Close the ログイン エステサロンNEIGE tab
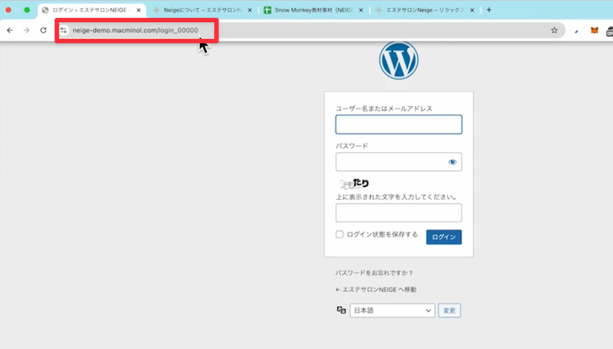Viewport: 613px width, 349px height. (138, 10)
